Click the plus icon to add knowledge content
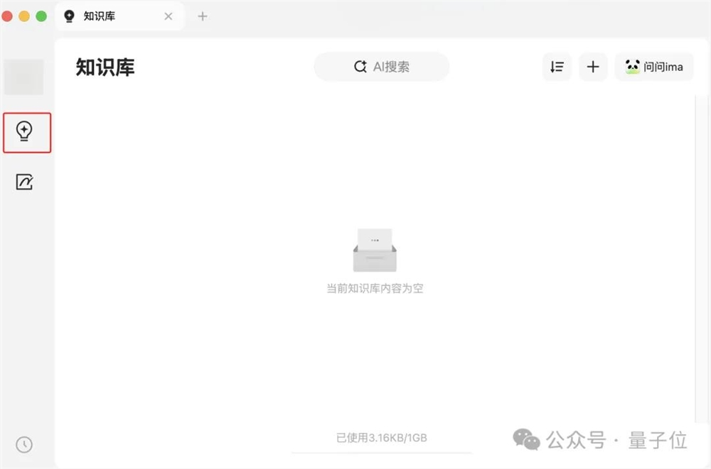Image resolution: width=711 pixels, height=469 pixels. coord(593,67)
